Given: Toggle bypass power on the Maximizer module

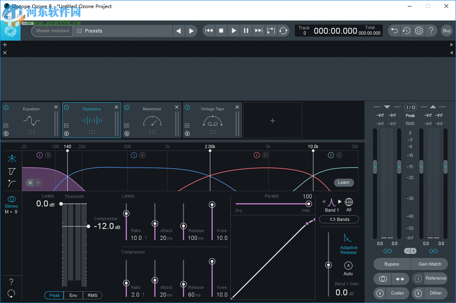Looking at the screenshot, I should coord(126,107).
